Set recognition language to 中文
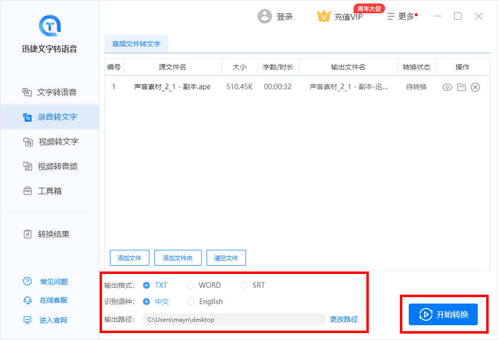Image resolution: width=498 pixels, height=340 pixels. [156, 302]
